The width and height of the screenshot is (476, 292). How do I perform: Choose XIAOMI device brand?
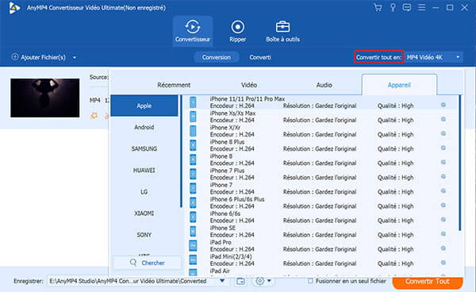point(144,213)
